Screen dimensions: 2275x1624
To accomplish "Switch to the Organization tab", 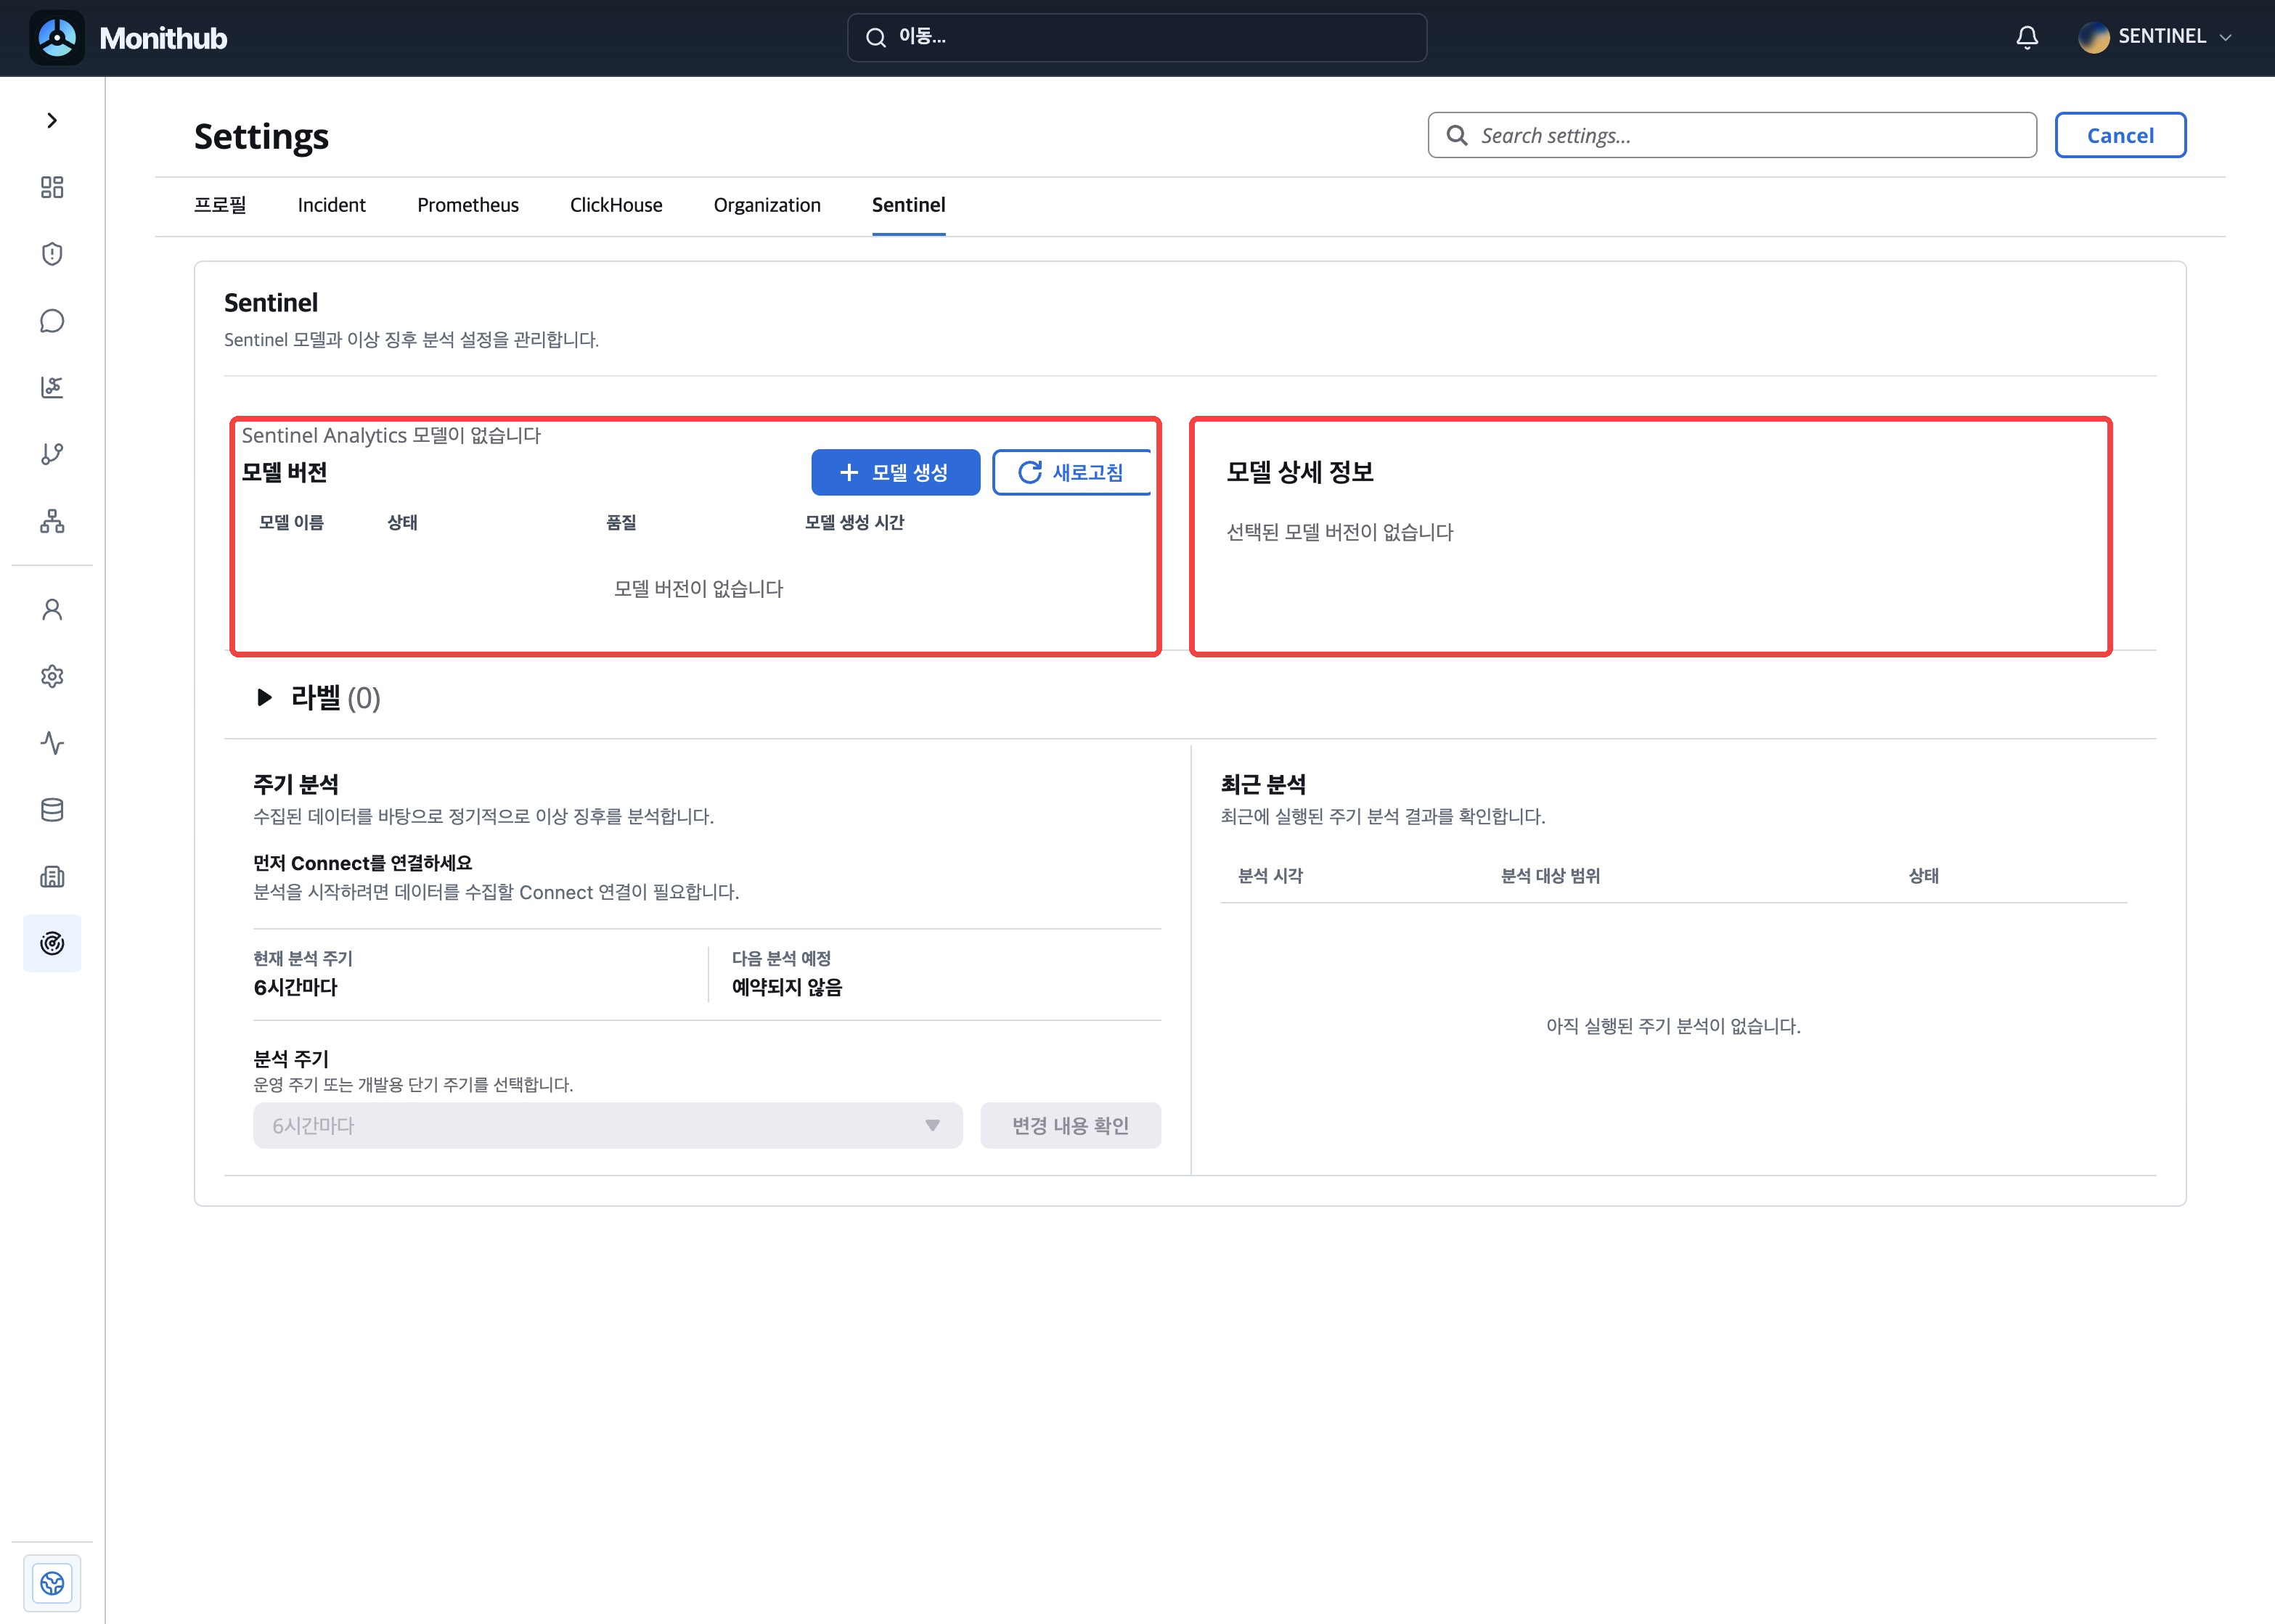I will click(x=767, y=205).
